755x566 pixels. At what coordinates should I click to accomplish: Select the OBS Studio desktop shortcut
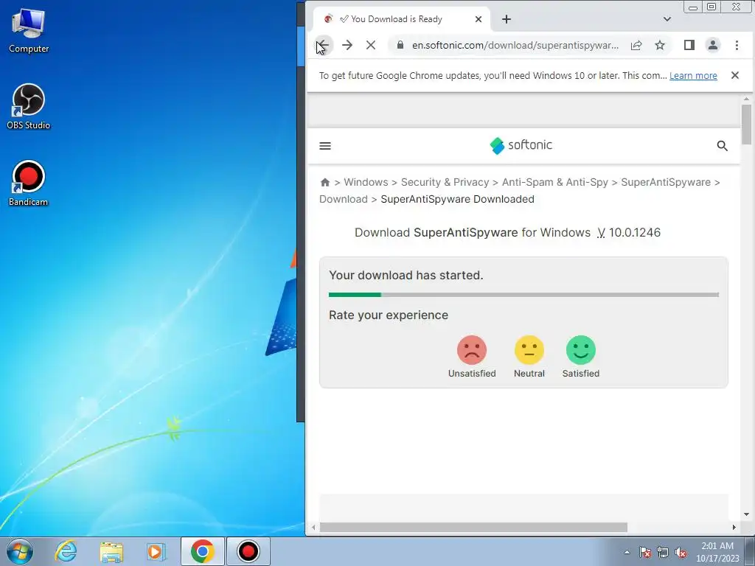(29, 107)
